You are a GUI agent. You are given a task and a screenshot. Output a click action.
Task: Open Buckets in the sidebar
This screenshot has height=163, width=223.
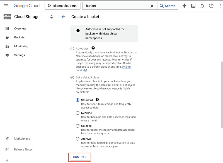(19, 37)
